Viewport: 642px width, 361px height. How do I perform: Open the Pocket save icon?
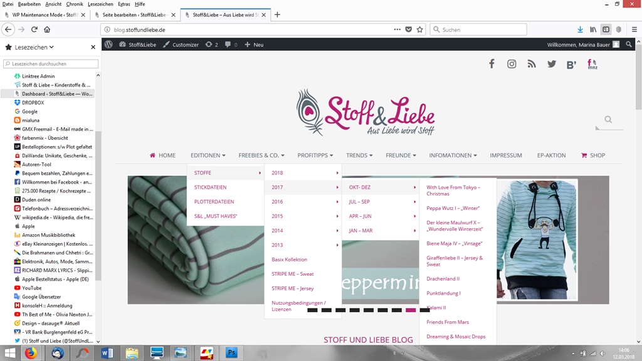(409, 29)
